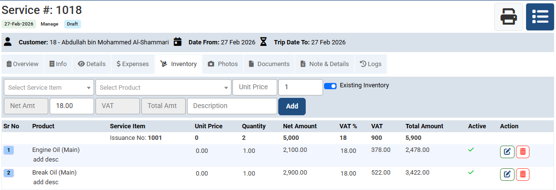This screenshot has height=190, width=556.
Task: Open the list menu icon button
Action: [x=540, y=17]
